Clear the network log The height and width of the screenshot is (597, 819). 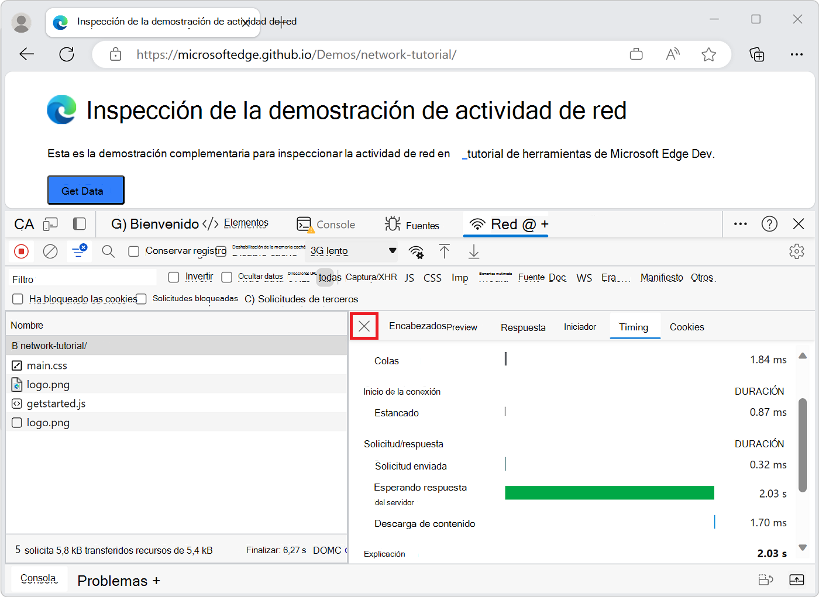coord(51,251)
